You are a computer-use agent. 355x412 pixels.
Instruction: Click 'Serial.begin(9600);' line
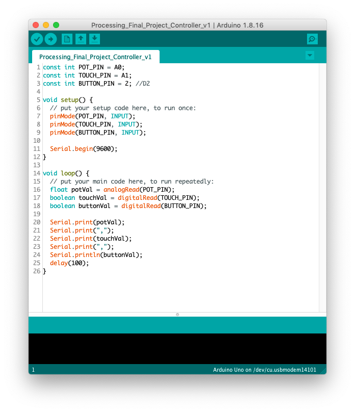84,149
